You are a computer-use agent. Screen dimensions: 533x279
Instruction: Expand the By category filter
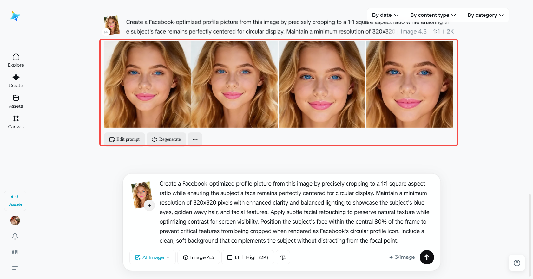pos(486,15)
